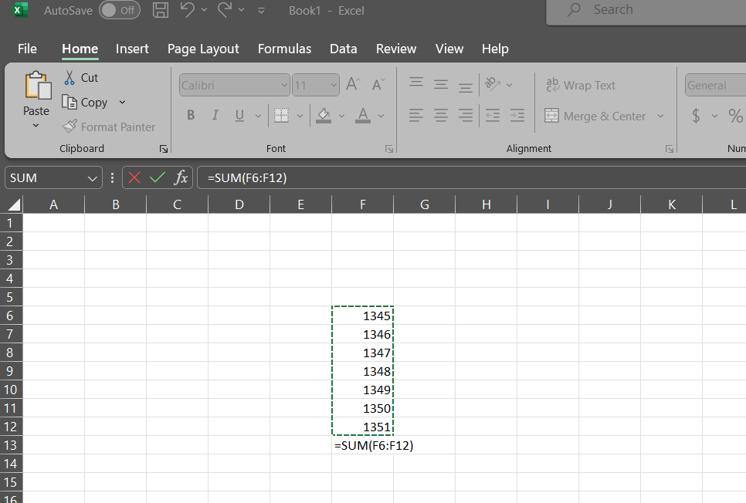Click the Save disk icon
This screenshot has height=503, width=746.
[161, 10]
